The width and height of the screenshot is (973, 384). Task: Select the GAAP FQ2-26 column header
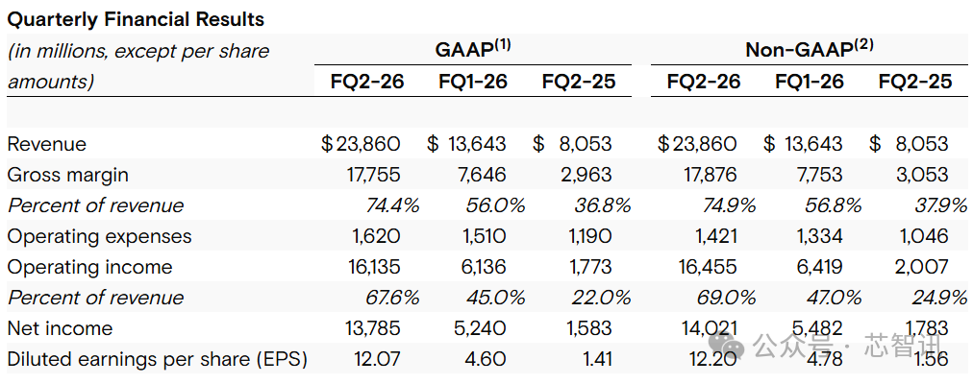tap(361, 82)
